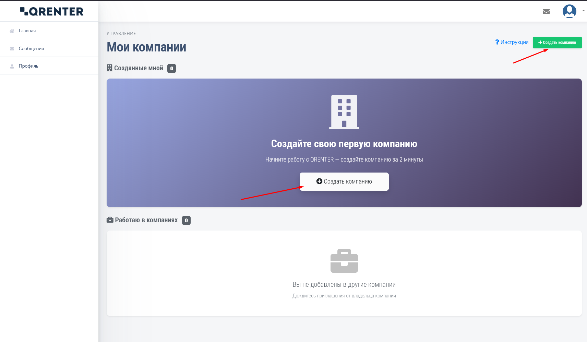Click the gray briefcase icon
This screenshot has width=587, height=342.
344,261
